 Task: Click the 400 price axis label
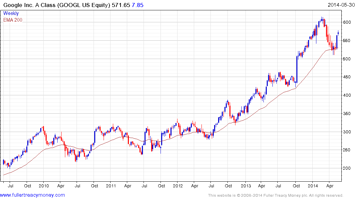(x=347, y=95)
